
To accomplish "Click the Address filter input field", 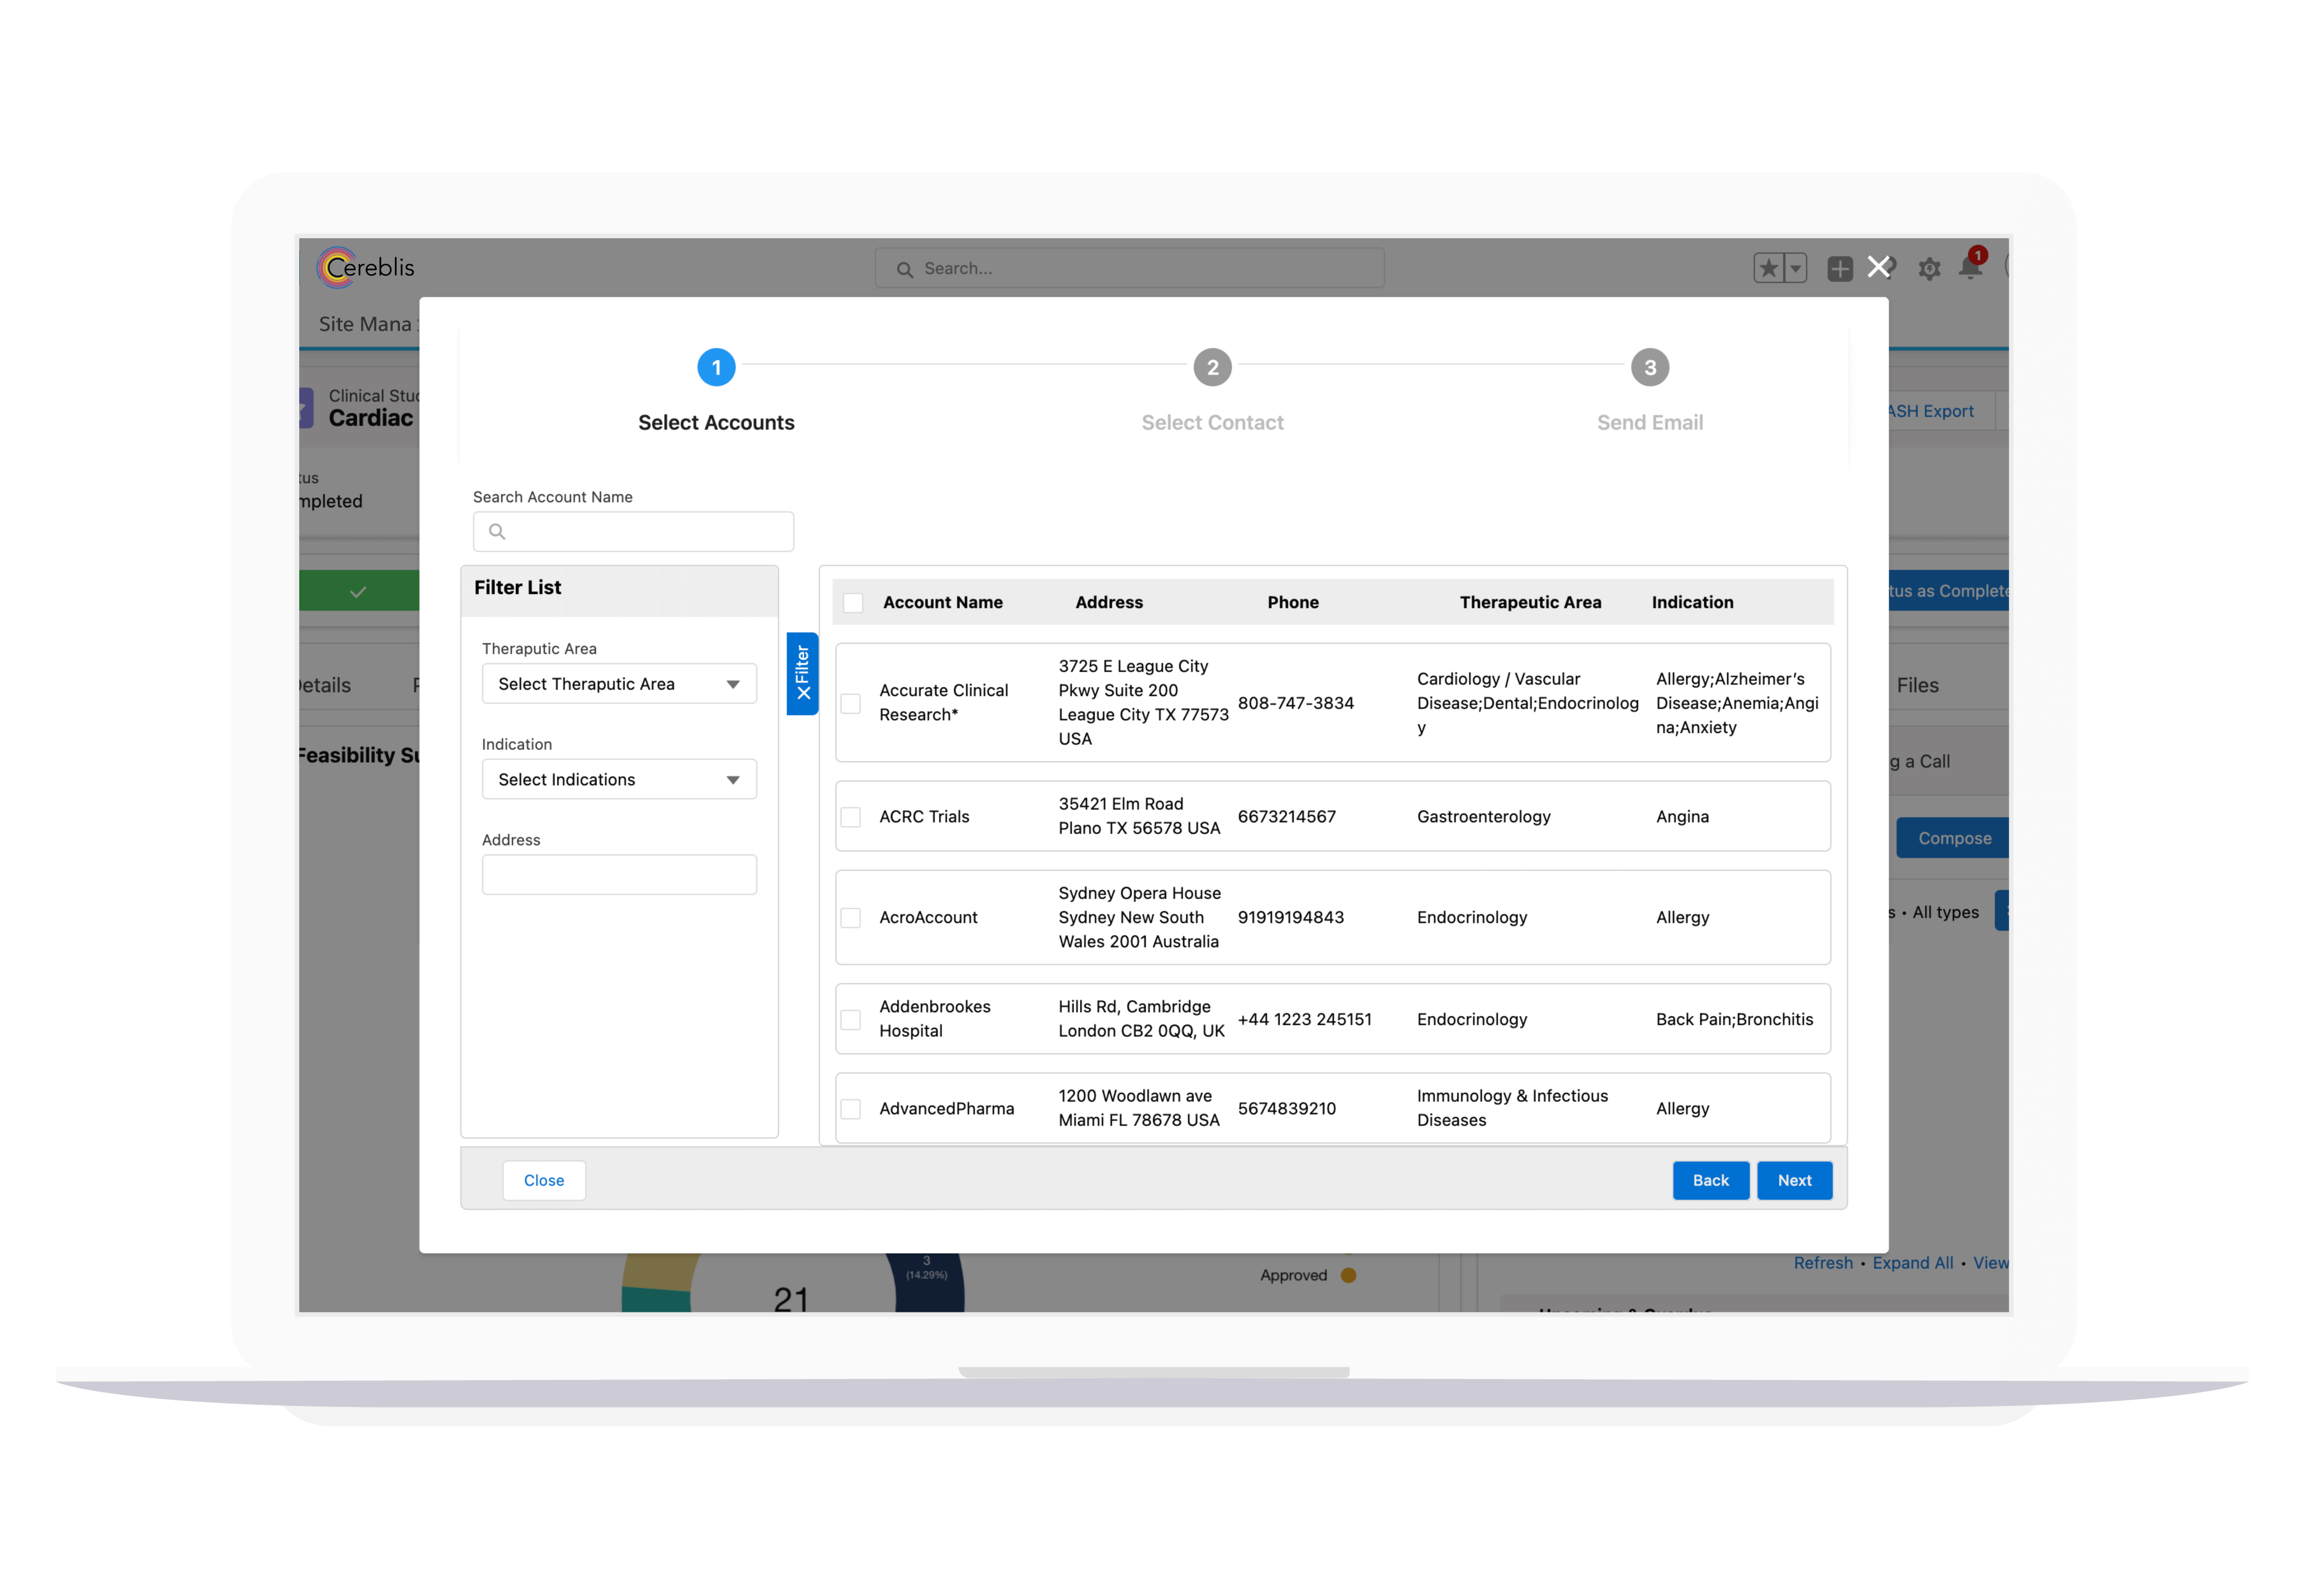I will coord(619,874).
